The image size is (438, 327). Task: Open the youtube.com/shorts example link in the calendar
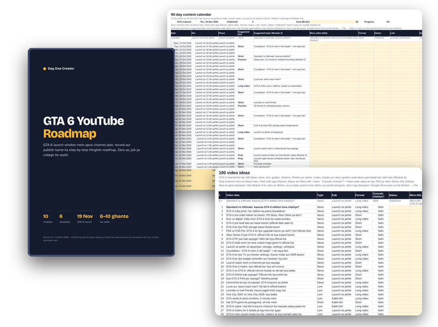tap(401, 38)
